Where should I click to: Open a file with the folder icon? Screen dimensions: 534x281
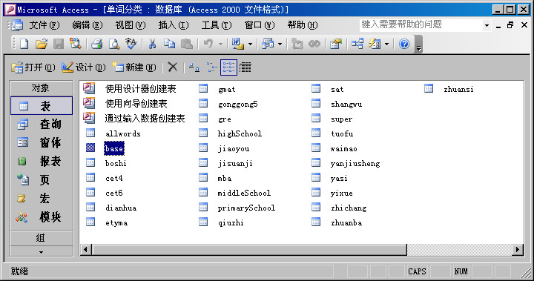coord(42,44)
